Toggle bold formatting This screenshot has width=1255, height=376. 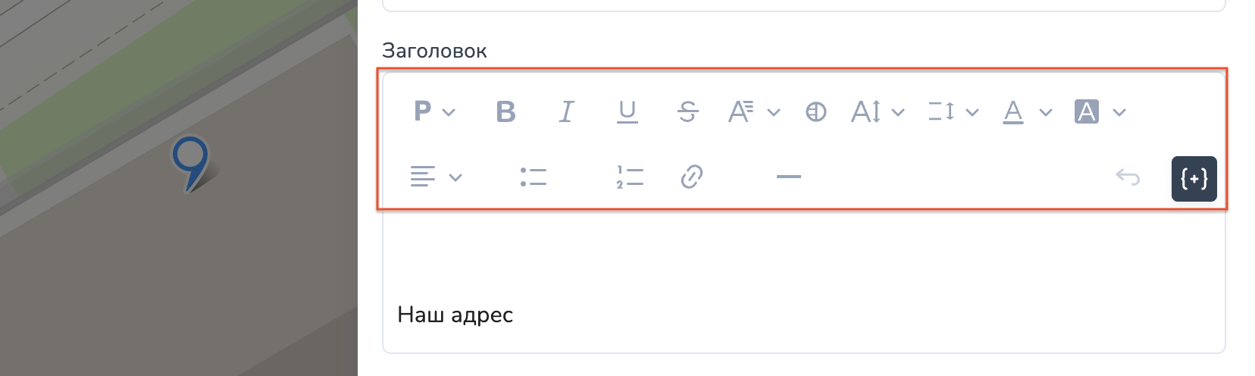505,112
